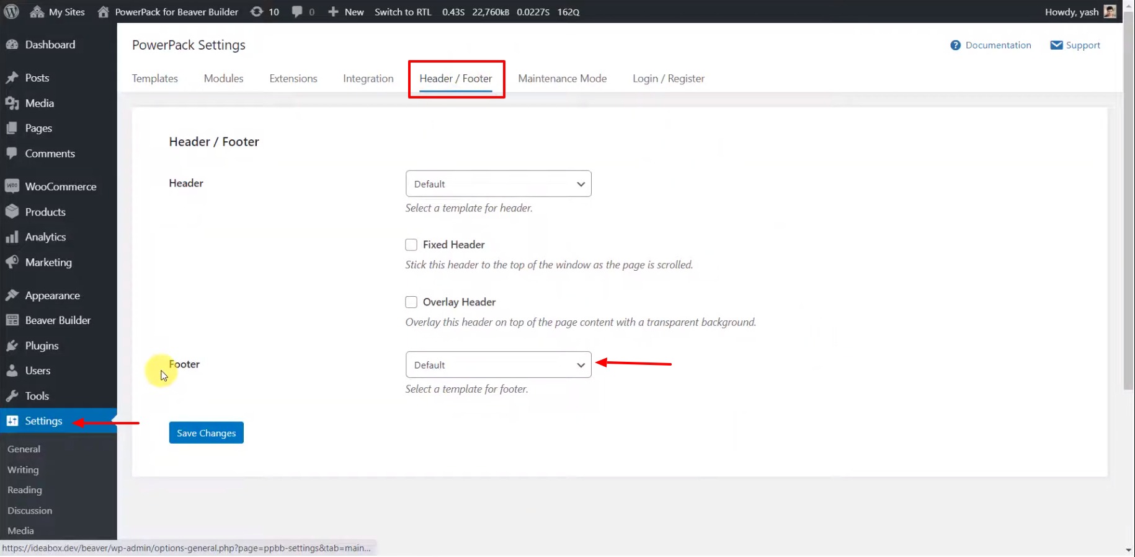The width and height of the screenshot is (1135, 557).
Task: Open the Documentation link
Action: coord(998,45)
